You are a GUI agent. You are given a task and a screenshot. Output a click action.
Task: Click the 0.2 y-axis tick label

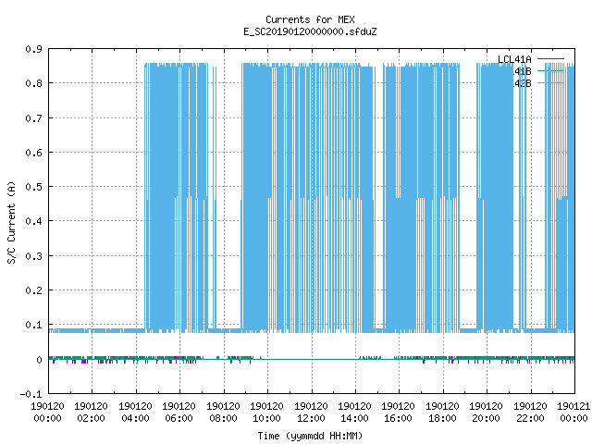pos(33,290)
